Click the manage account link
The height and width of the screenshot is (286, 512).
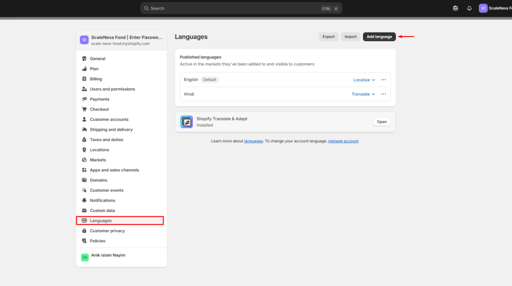[343, 141]
